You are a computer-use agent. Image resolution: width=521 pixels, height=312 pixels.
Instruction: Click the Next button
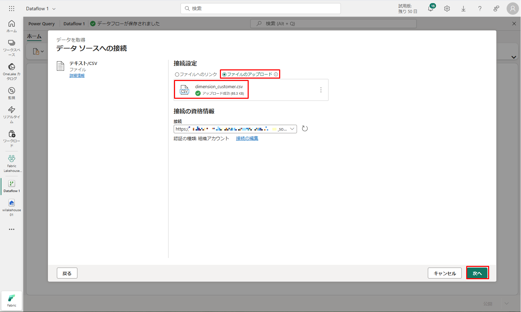tap(477, 273)
